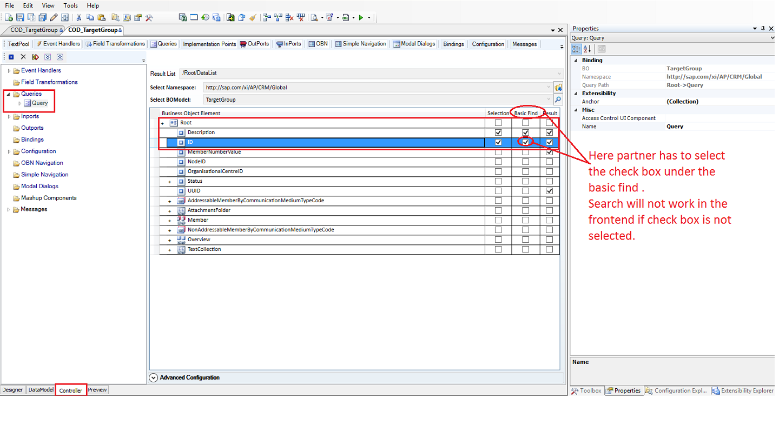The height and width of the screenshot is (438, 779).
Task: Toggle Selection checkbox for Description row
Action: 498,132
